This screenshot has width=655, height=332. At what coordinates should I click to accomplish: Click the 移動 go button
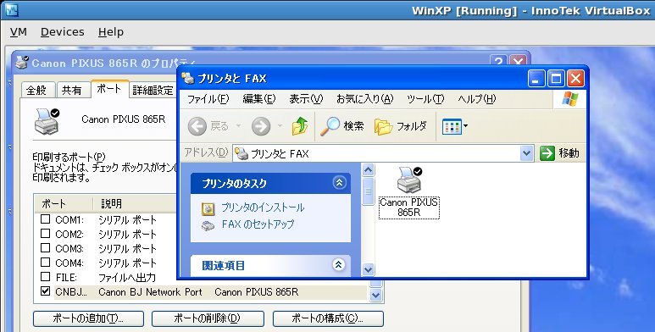(x=560, y=153)
